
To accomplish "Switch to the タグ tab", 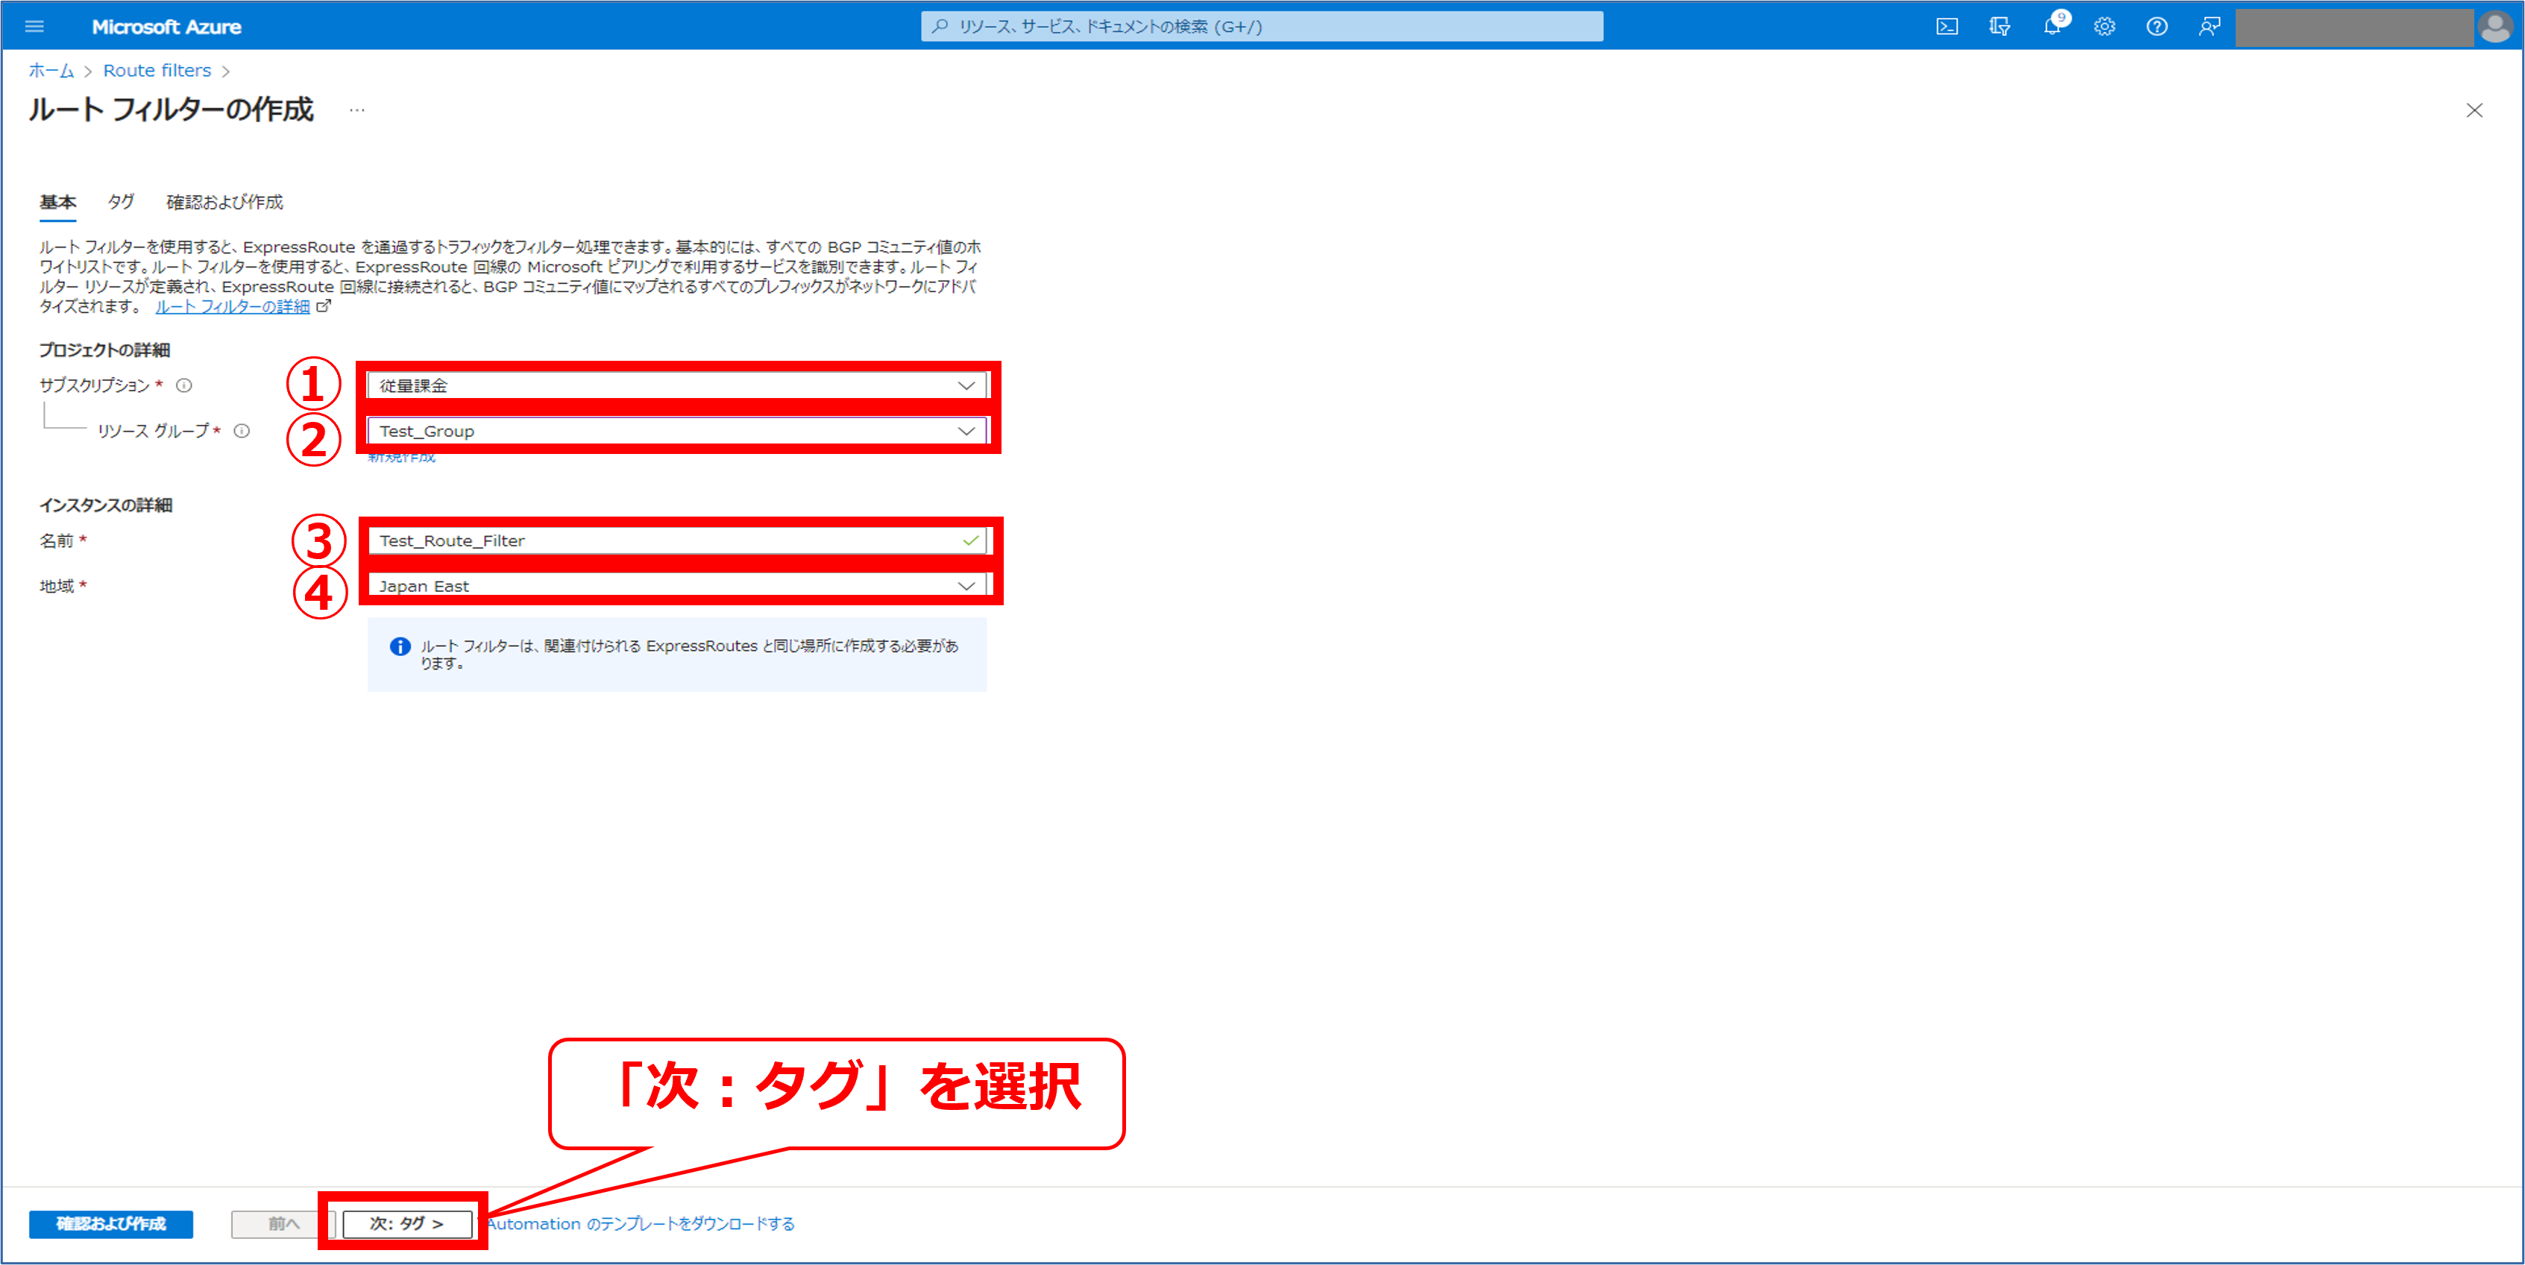I will pyautogui.click(x=121, y=202).
